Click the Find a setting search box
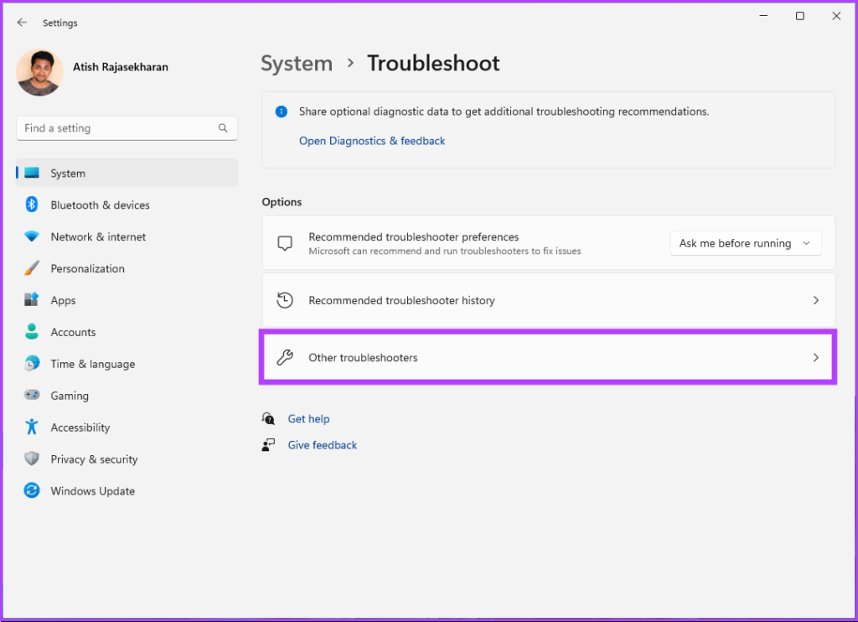This screenshot has width=858, height=622. (117, 128)
